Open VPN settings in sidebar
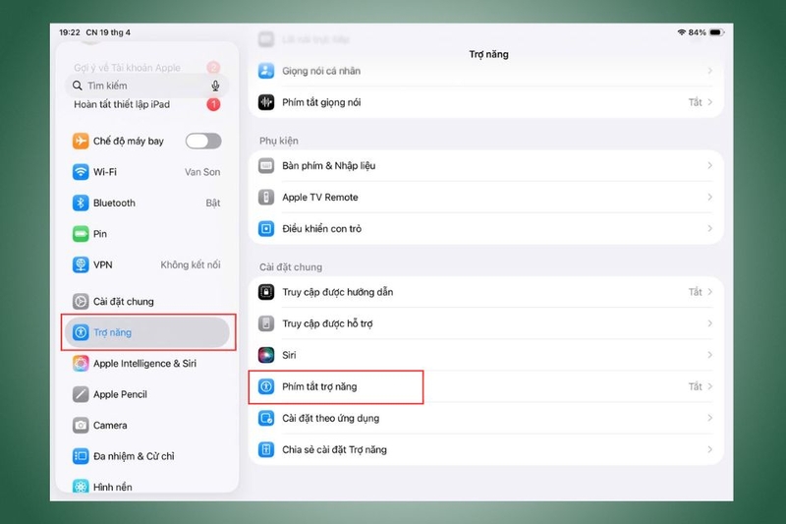Screen dimensions: 786x524 [146, 264]
